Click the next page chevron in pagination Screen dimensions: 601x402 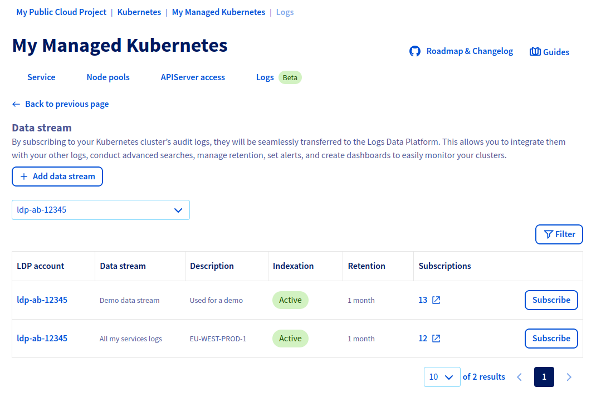[569, 377]
